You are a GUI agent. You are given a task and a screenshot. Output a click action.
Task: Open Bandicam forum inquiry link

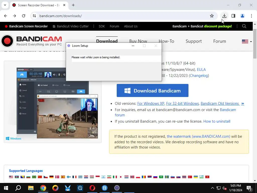pyautogui.click(x=175, y=112)
